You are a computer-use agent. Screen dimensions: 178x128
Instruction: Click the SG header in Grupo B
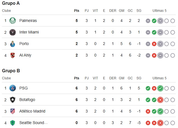pos(139,78)
